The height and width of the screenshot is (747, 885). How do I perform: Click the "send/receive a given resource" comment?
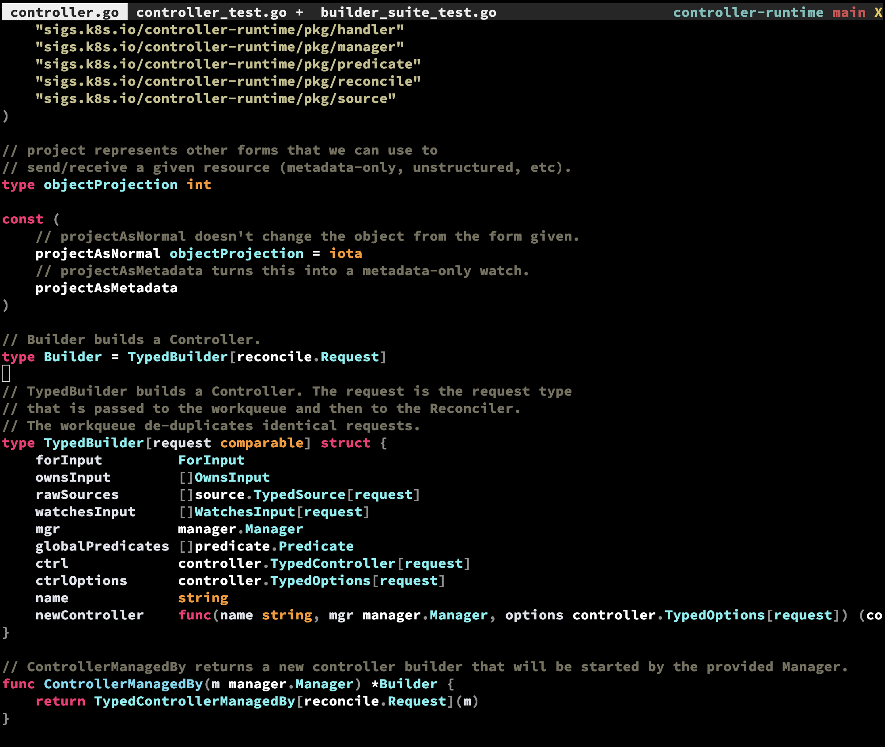pyautogui.click(x=287, y=167)
